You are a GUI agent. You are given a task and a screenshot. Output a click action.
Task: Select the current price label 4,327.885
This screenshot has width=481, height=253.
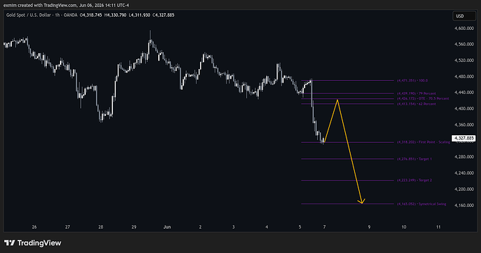463,138
